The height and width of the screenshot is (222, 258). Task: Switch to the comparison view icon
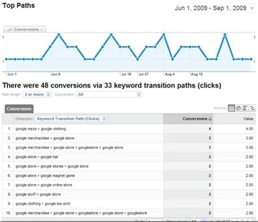pos(252,108)
